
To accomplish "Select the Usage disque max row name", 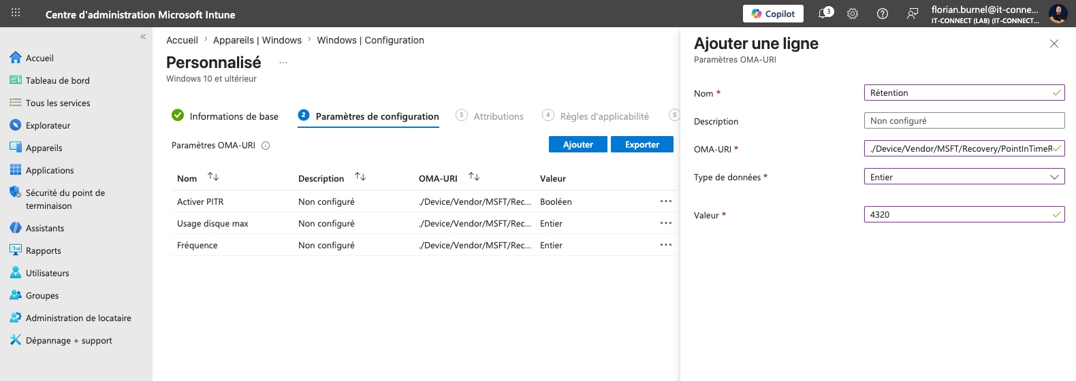I will (x=212, y=223).
